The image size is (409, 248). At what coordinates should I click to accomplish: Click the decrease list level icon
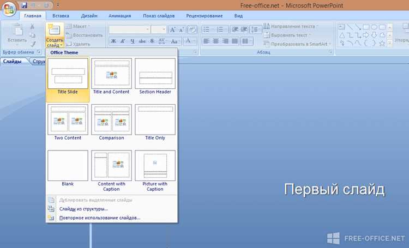click(234, 29)
